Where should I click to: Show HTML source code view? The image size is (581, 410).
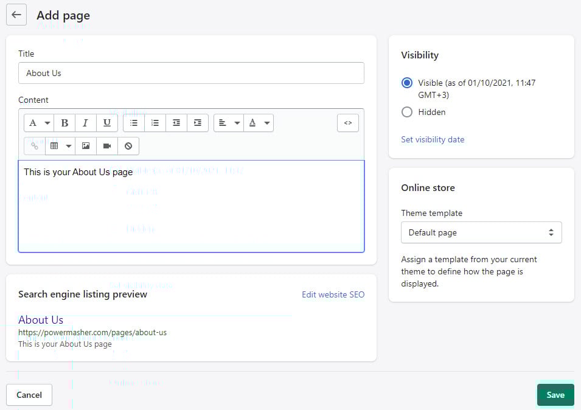(348, 123)
